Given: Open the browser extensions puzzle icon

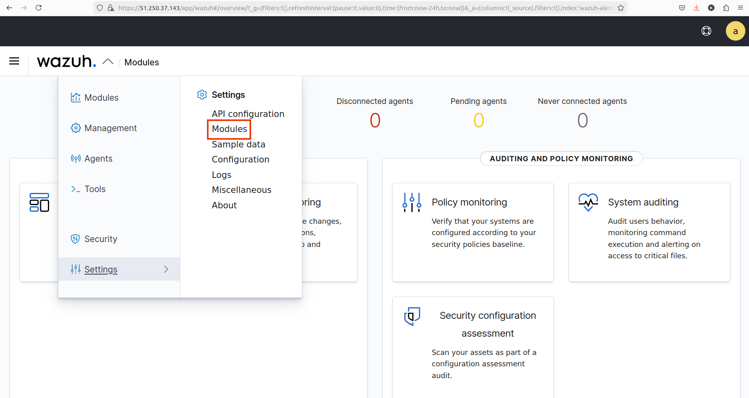Looking at the screenshot, I should 726,8.
